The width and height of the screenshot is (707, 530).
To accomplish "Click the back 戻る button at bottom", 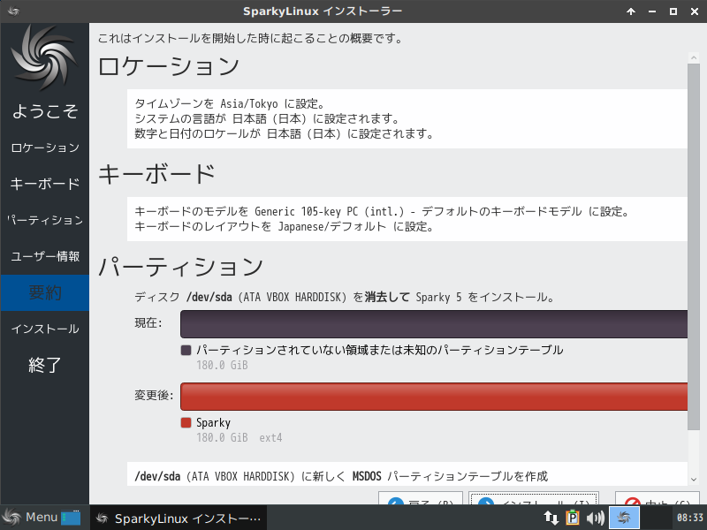I will [421, 498].
